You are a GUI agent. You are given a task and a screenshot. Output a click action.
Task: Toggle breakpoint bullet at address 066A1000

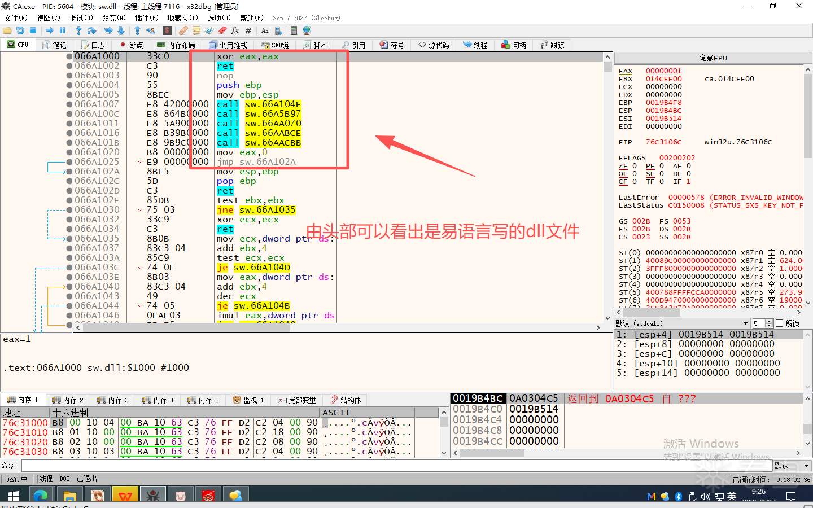[x=69, y=56]
